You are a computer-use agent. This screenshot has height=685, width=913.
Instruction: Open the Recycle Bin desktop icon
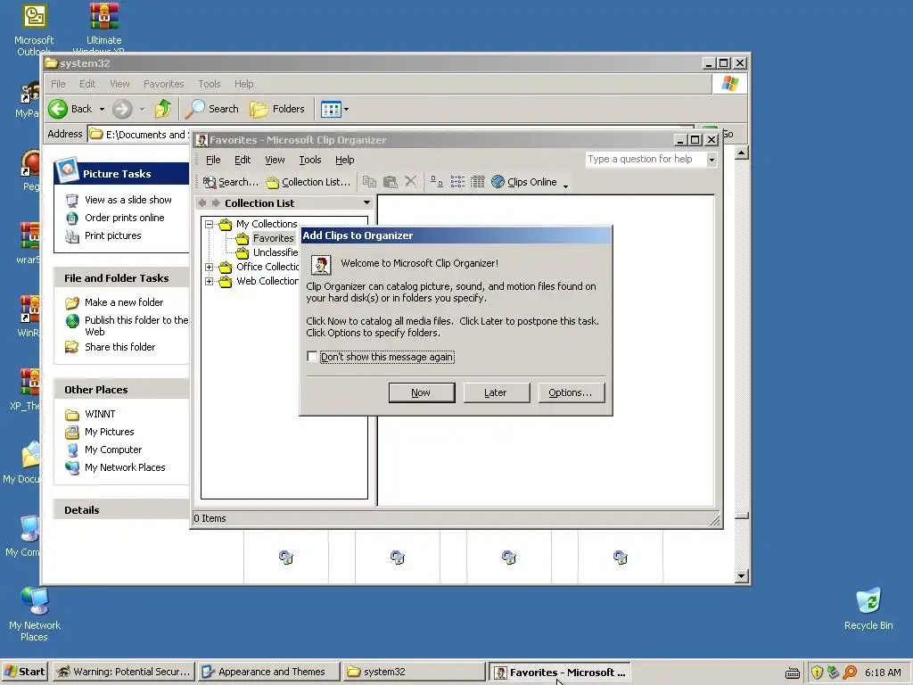[868, 609]
